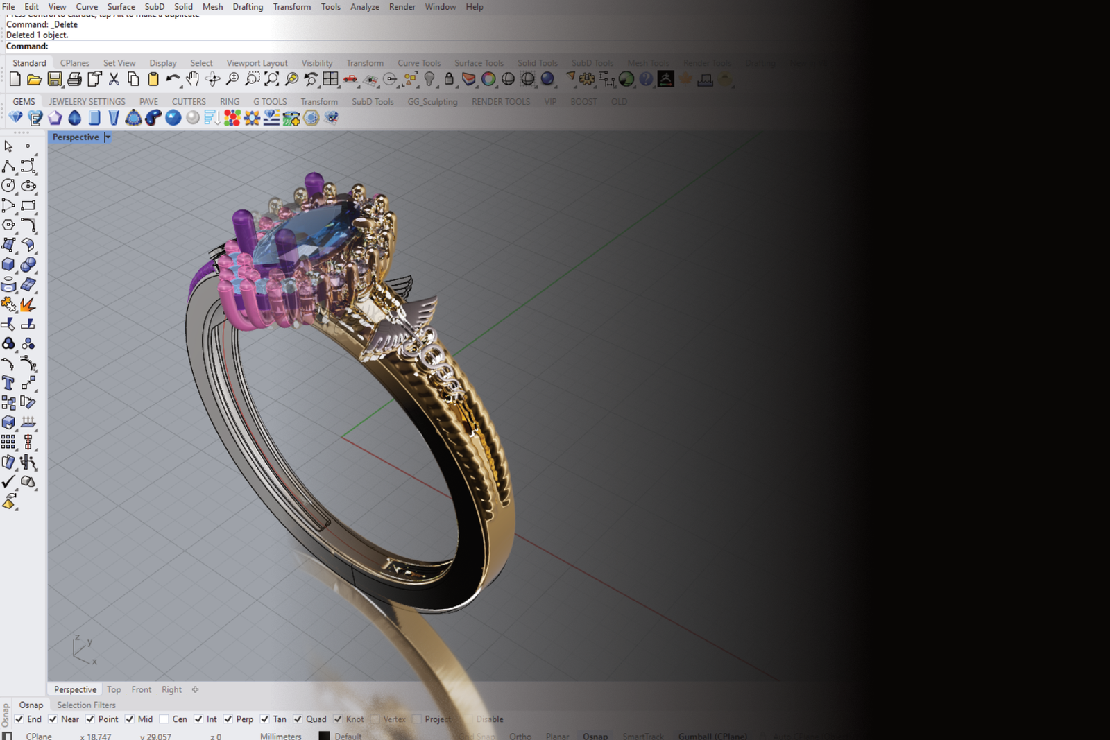
Task: Toggle the End osnap checkbox
Action: (x=19, y=719)
